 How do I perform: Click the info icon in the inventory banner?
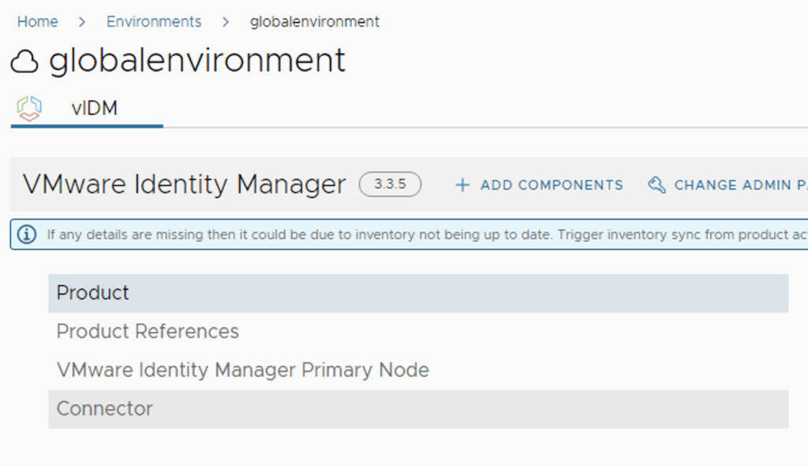pyautogui.click(x=27, y=234)
